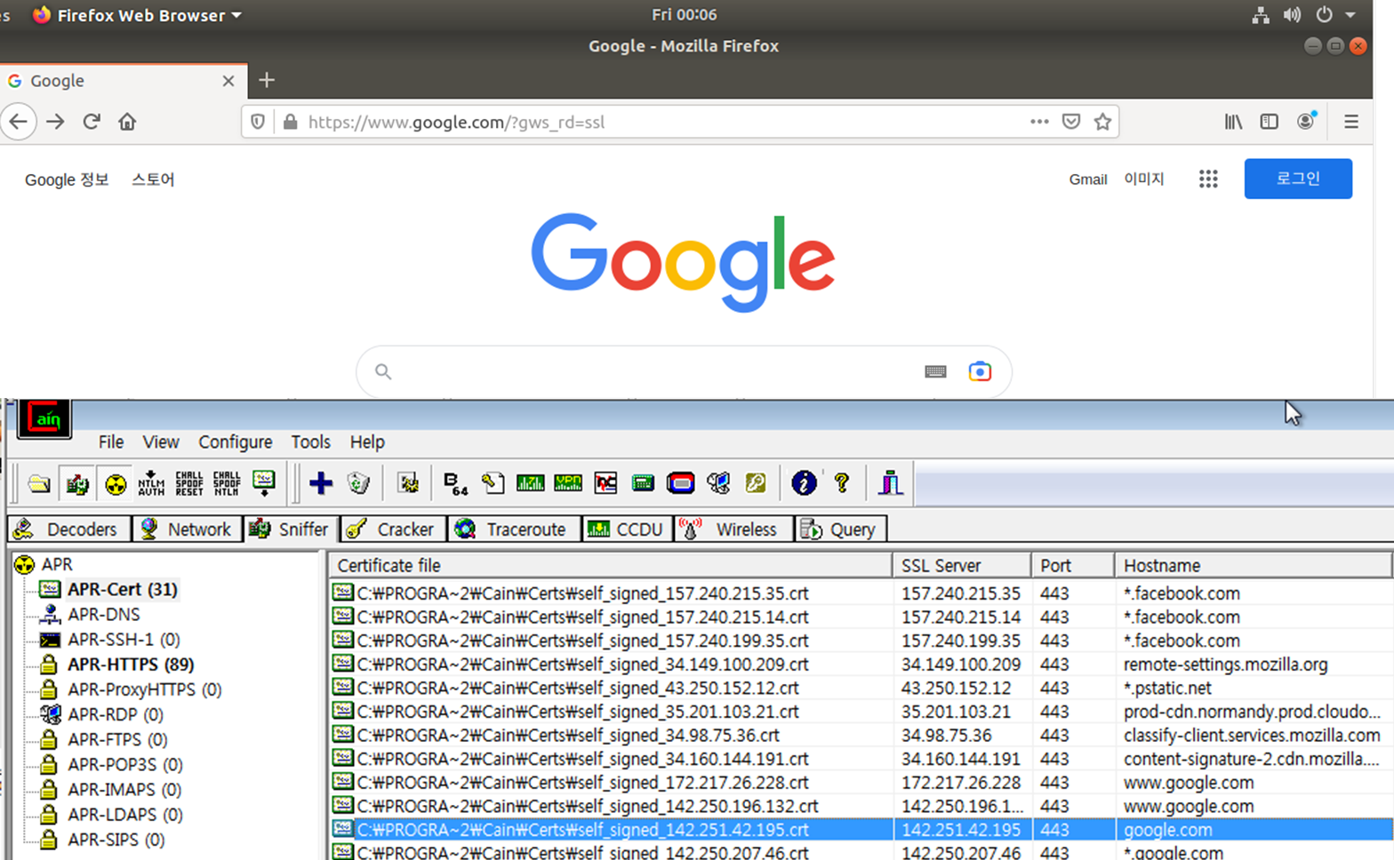Click the Certificate file column header

coord(610,565)
